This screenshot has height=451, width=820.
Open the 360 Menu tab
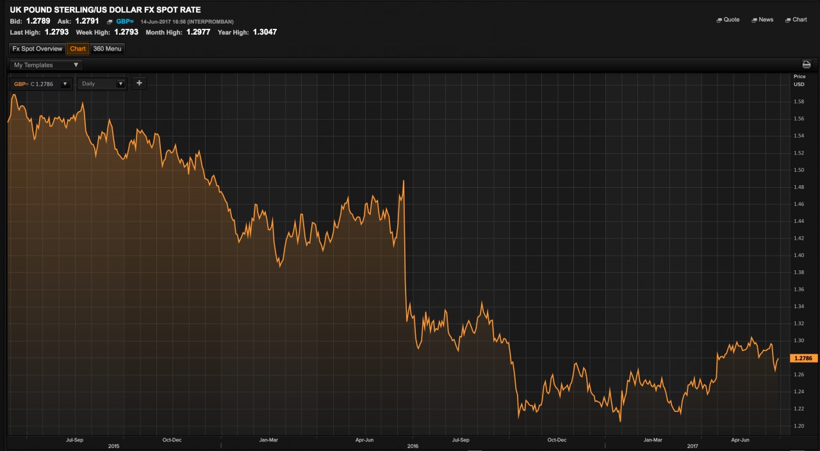point(107,49)
